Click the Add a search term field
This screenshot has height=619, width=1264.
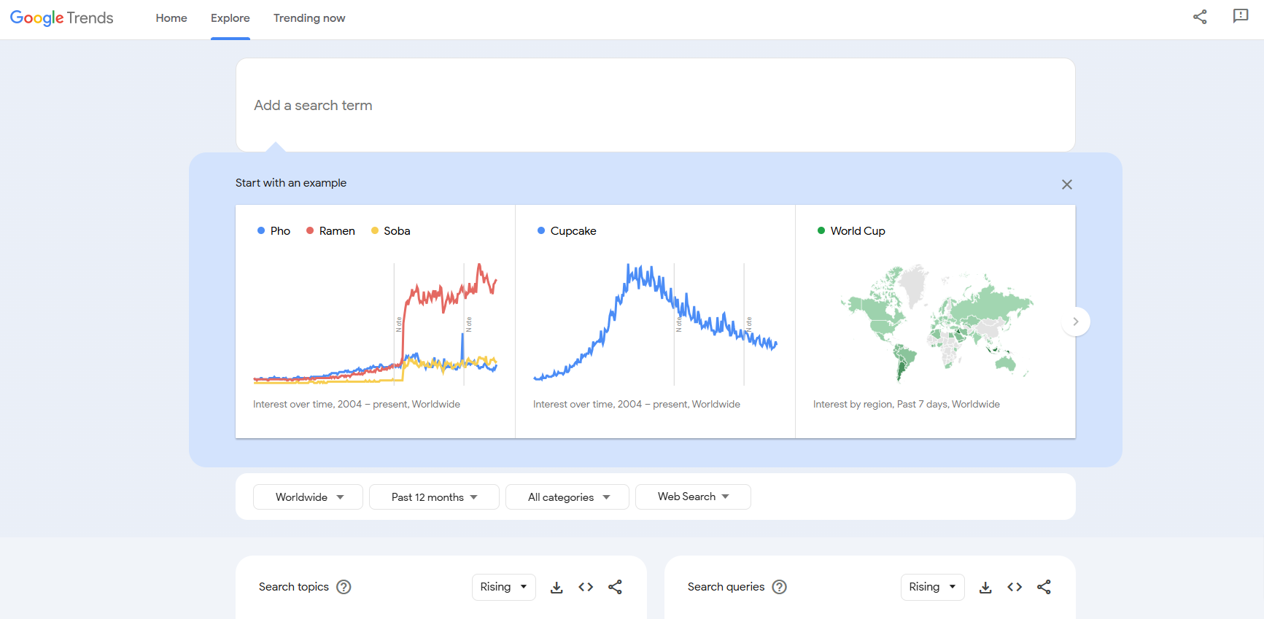coord(655,105)
